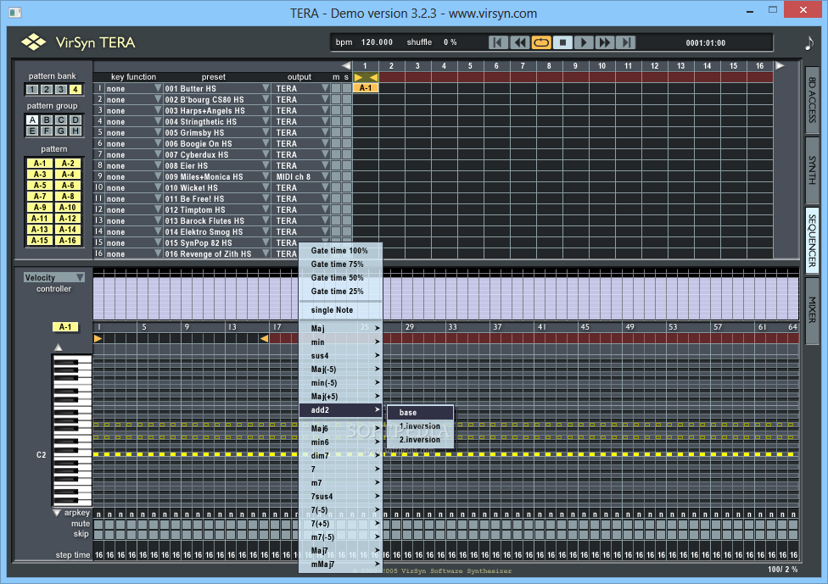The image size is (828, 584).
Task: Click the pattern loop end marker at step 16
Action: click(x=264, y=338)
